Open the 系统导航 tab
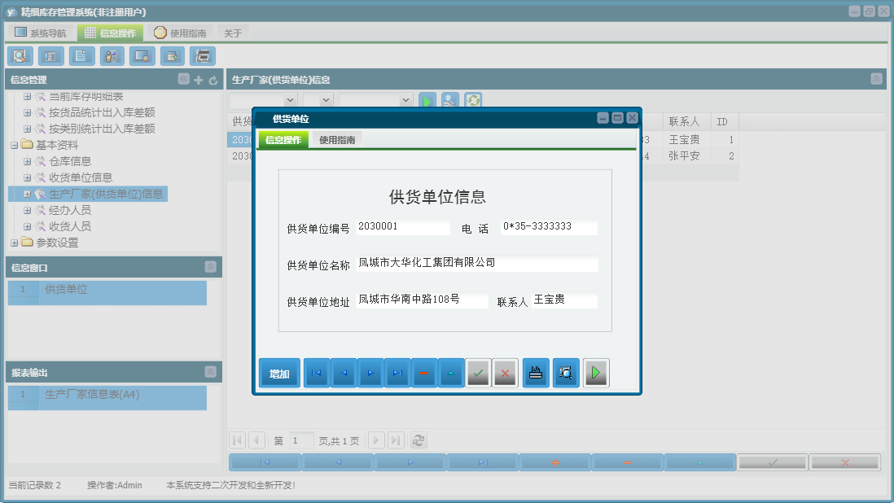 tap(40, 33)
